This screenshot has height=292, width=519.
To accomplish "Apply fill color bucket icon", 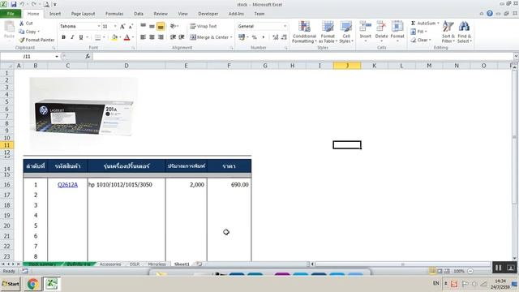I will tap(114, 37).
